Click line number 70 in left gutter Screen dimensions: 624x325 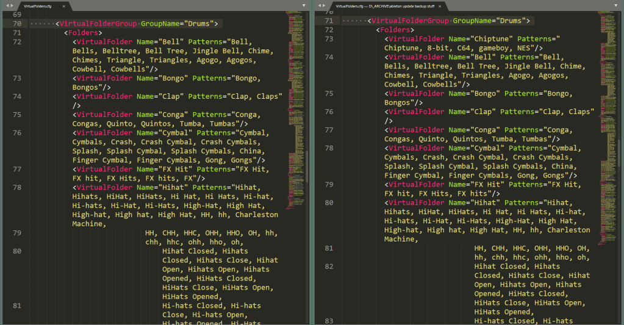[16, 24]
